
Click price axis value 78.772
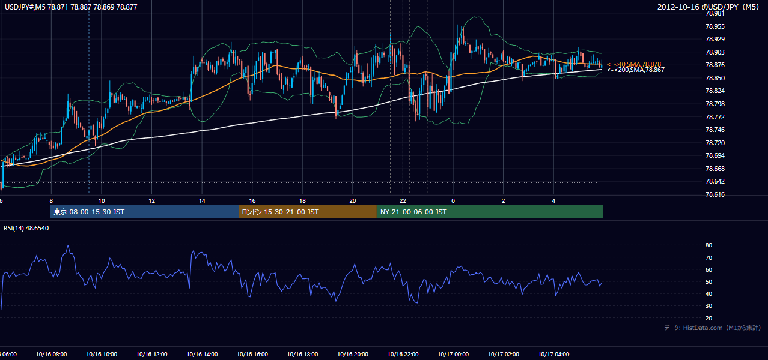pos(715,117)
